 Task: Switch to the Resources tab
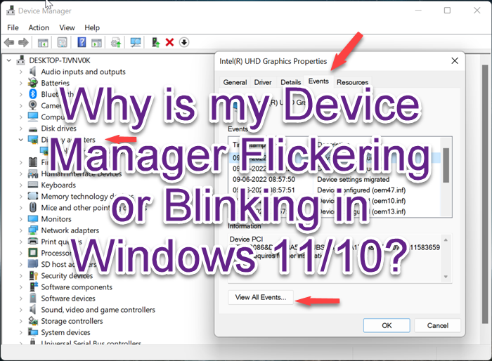352,82
